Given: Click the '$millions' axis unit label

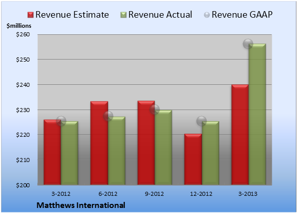Looking at the screenshot, I should 19,26.
